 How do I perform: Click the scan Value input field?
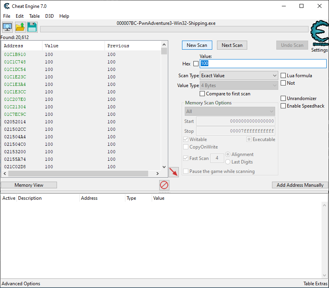(x=263, y=63)
